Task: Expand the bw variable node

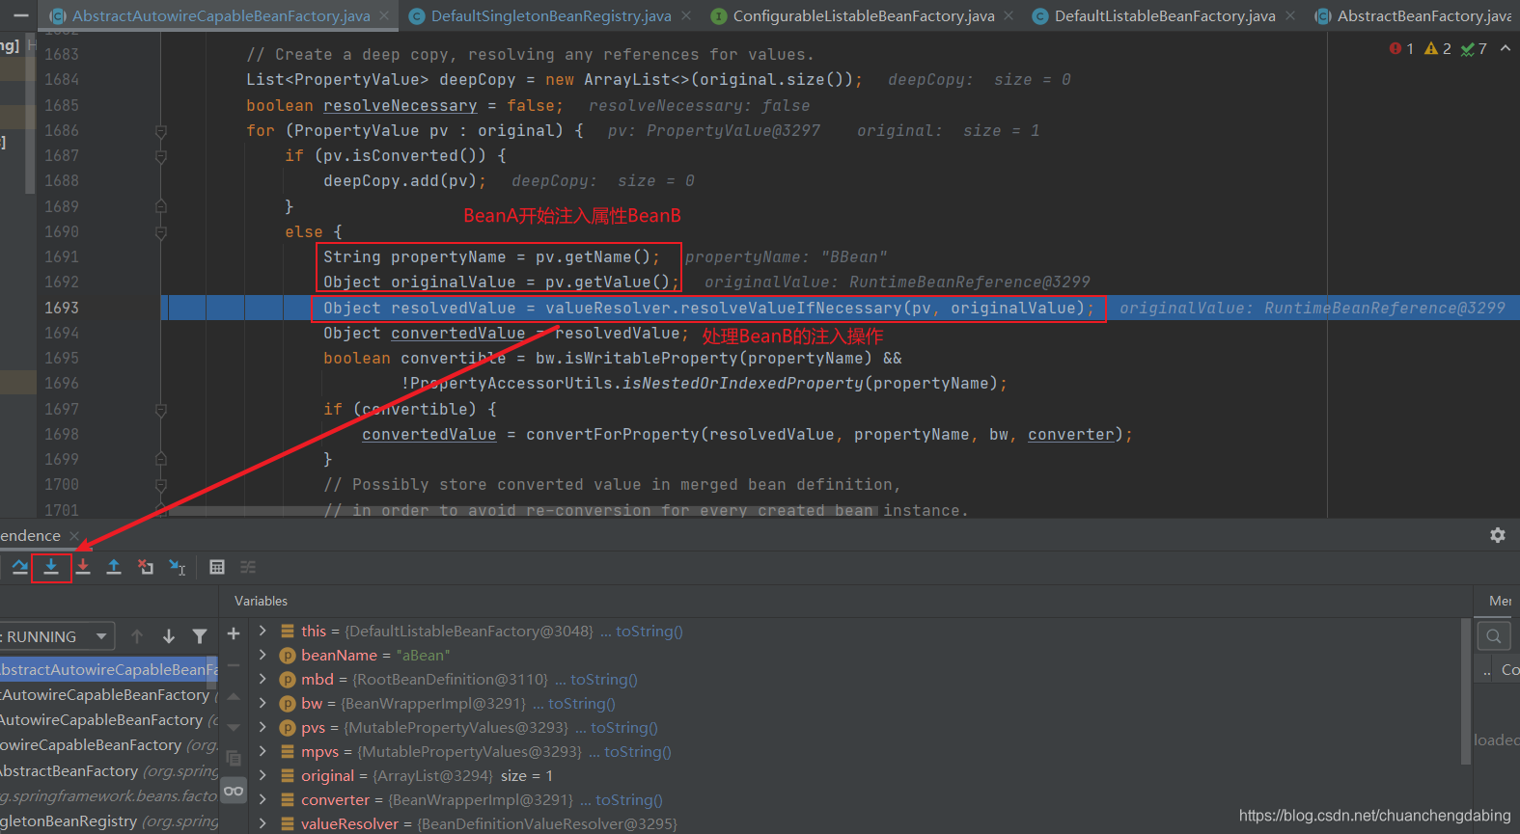Action: click(263, 703)
